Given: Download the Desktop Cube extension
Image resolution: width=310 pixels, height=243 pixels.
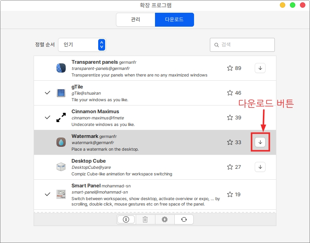Looking at the screenshot, I should pyautogui.click(x=260, y=167).
